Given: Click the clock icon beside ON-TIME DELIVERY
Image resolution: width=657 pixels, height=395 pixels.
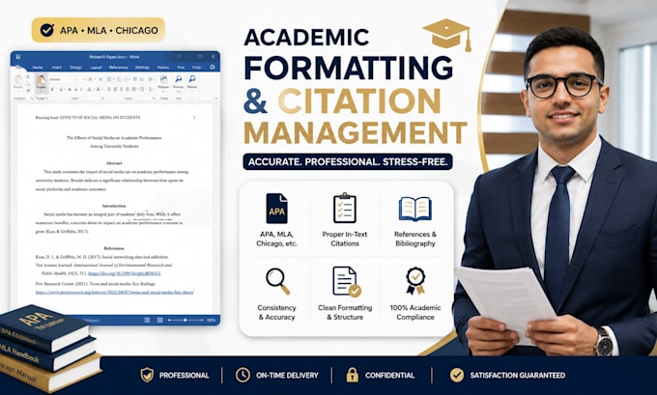Looking at the screenshot, I should click(243, 375).
